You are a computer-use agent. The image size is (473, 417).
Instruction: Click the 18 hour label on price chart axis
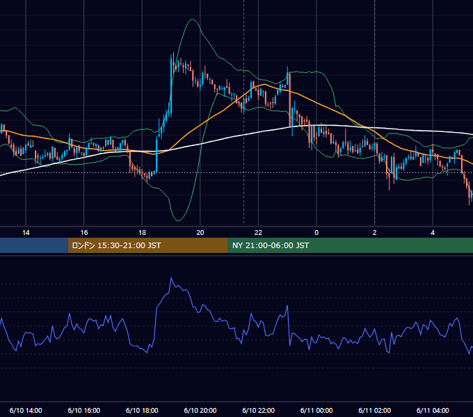(x=142, y=233)
